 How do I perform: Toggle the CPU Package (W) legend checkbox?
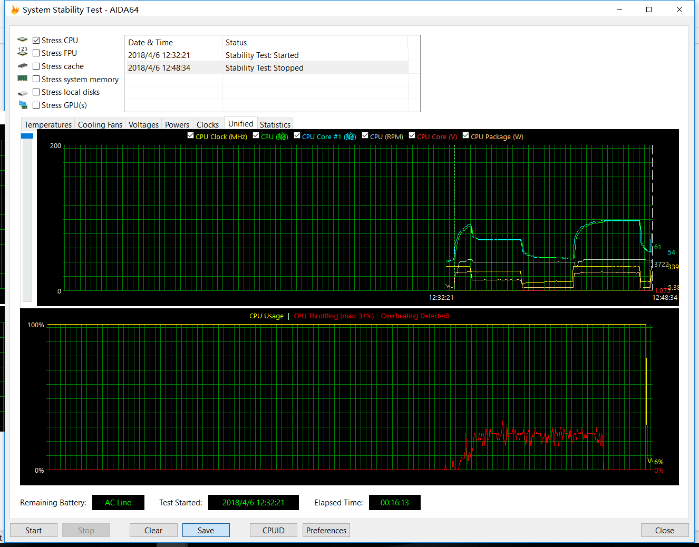[465, 135]
